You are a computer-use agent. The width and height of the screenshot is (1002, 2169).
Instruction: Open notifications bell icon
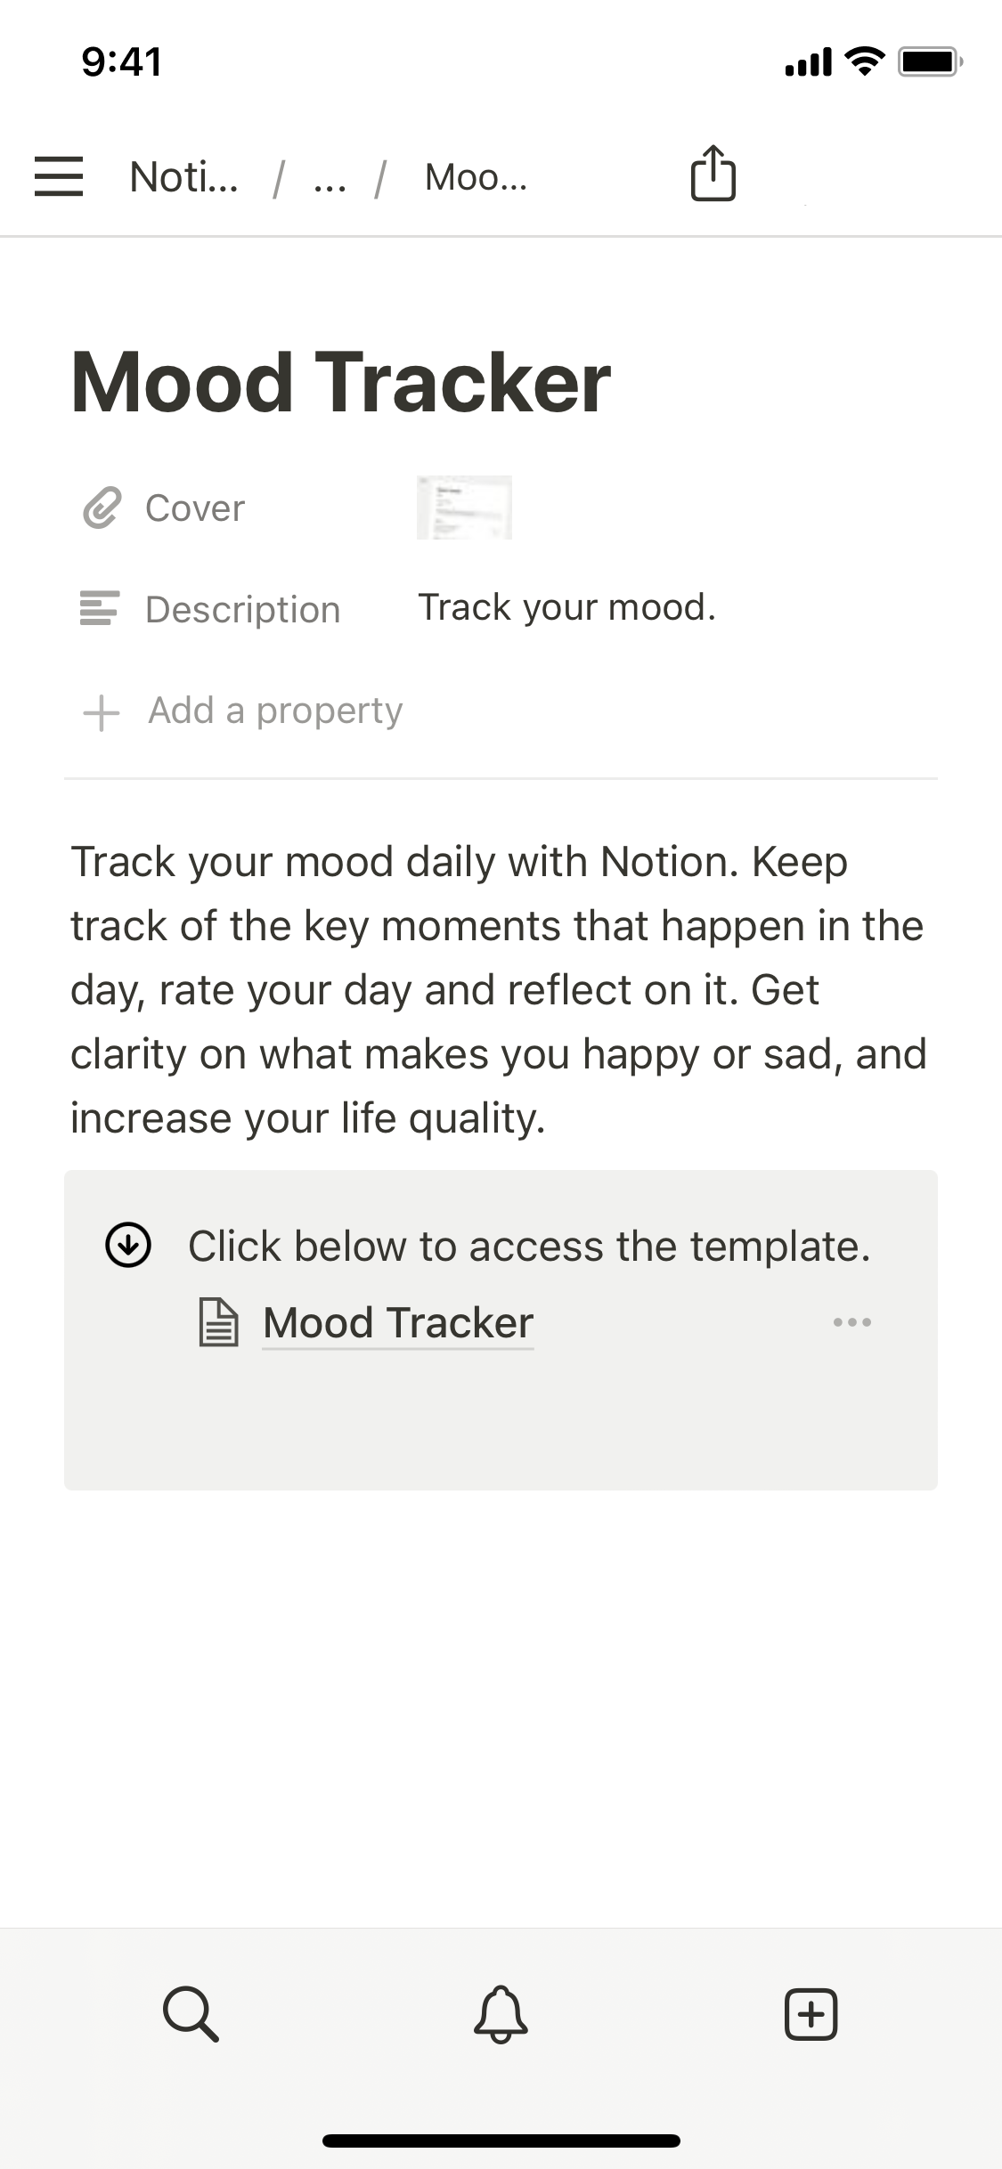(501, 2012)
